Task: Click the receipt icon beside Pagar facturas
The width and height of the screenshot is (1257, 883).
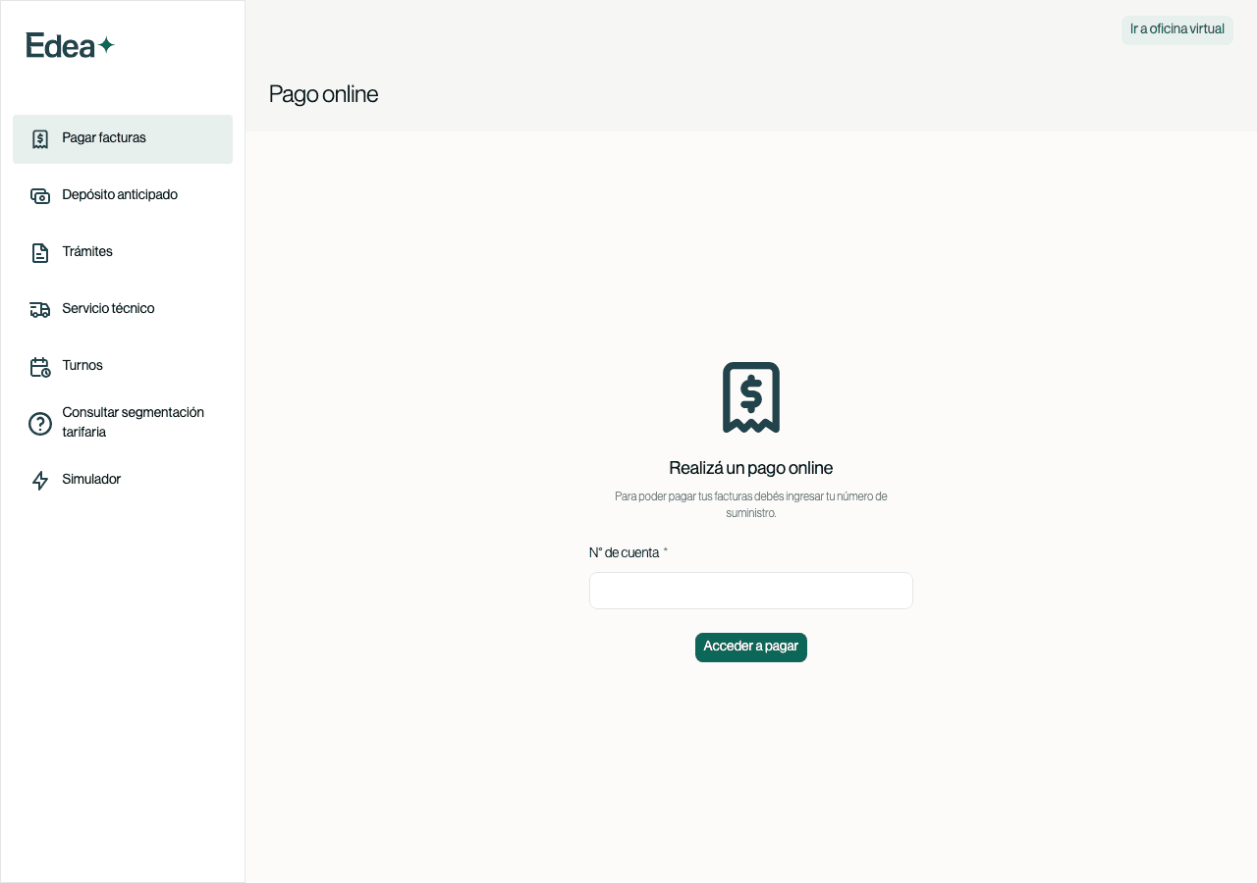Action: click(40, 139)
